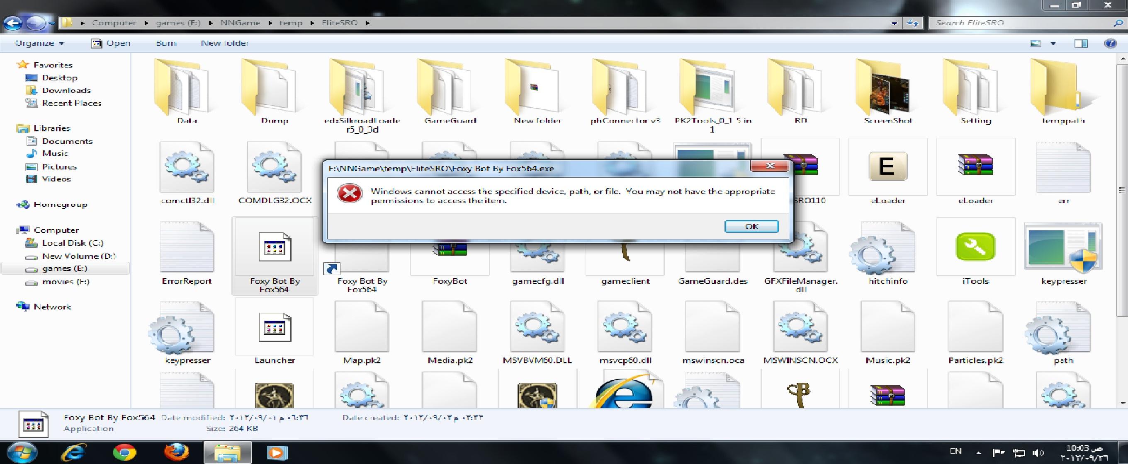Viewport: 1128px width, 464px height.
Task: Dismiss the error dialog with OK
Action: (x=751, y=226)
